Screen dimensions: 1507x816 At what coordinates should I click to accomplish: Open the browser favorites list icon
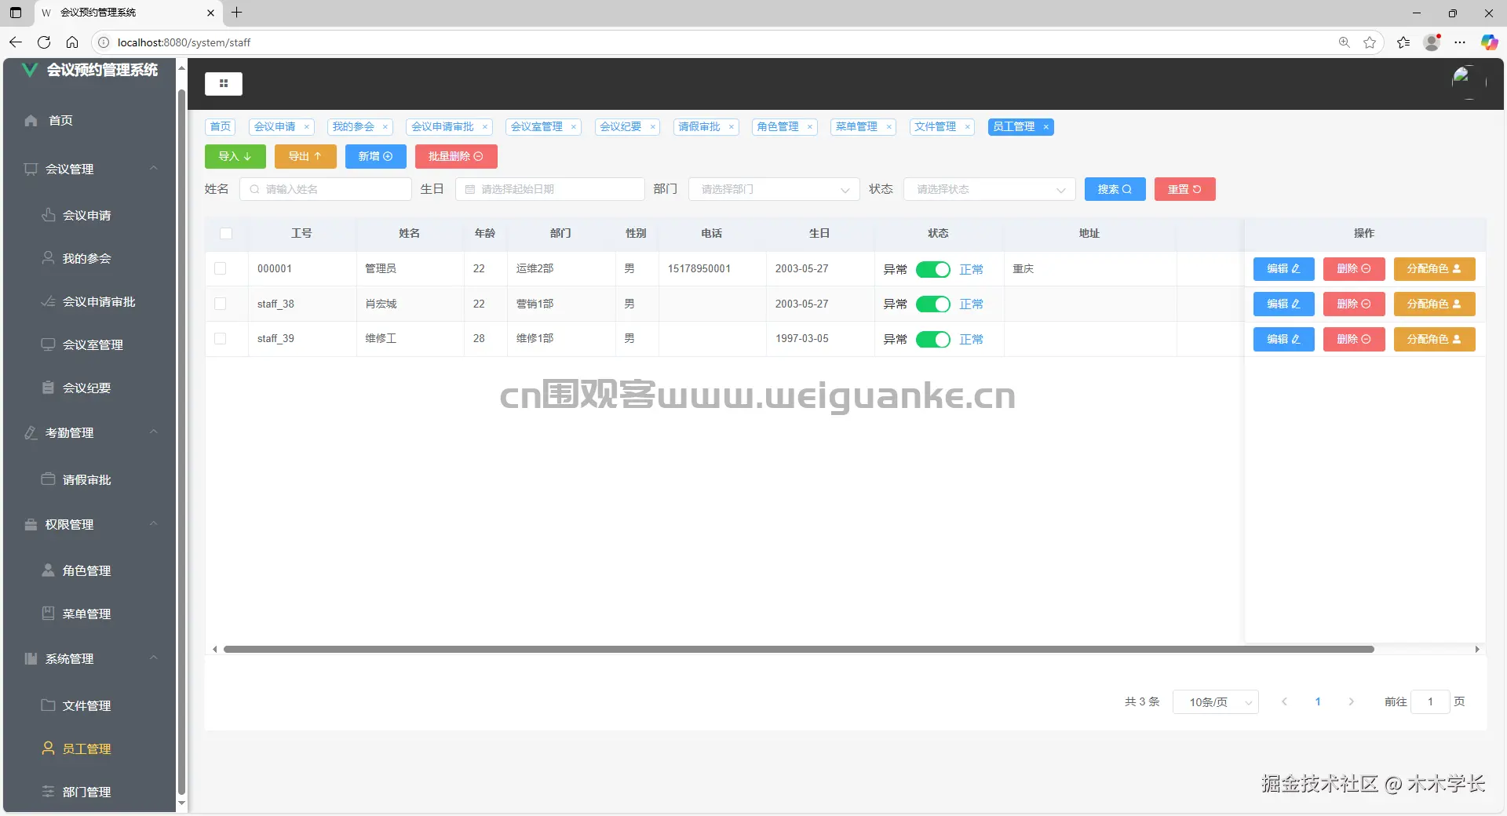pyautogui.click(x=1403, y=42)
